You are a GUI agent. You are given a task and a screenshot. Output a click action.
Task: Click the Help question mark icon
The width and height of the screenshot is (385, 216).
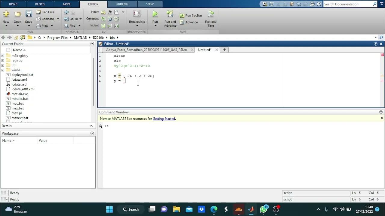pos(319,4)
